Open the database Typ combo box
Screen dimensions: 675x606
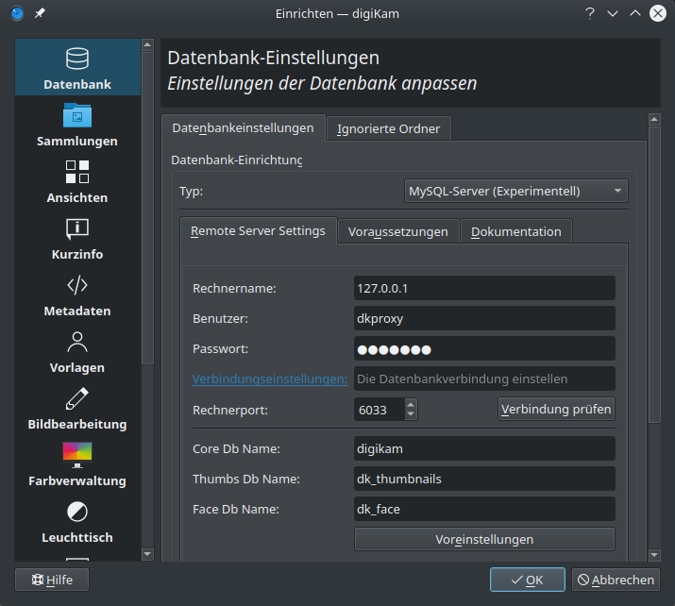[x=516, y=191]
